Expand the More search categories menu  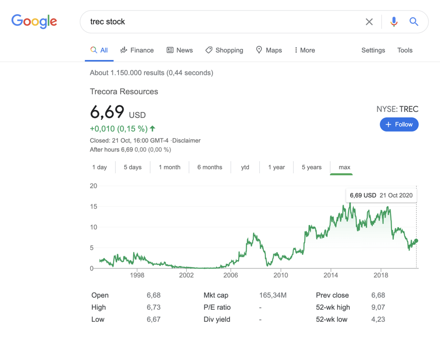point(304,50)
